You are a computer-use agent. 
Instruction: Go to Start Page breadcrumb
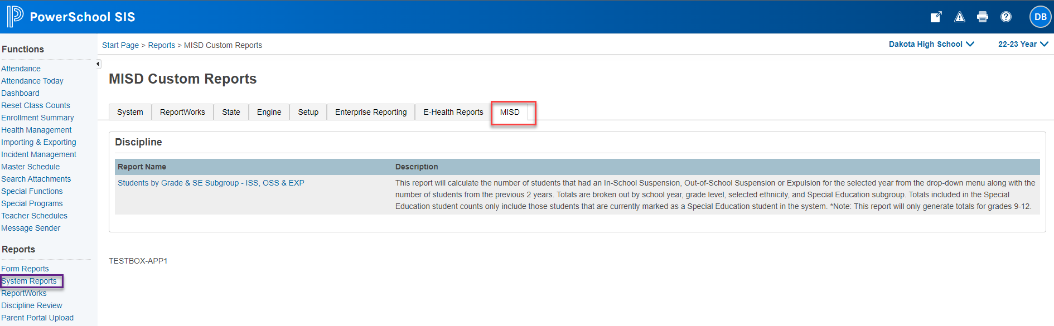pyautogui.click(x=120, y=45)
